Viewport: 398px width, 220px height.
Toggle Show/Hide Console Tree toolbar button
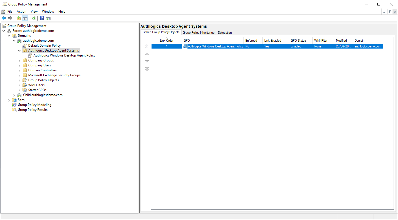(25, 18)
